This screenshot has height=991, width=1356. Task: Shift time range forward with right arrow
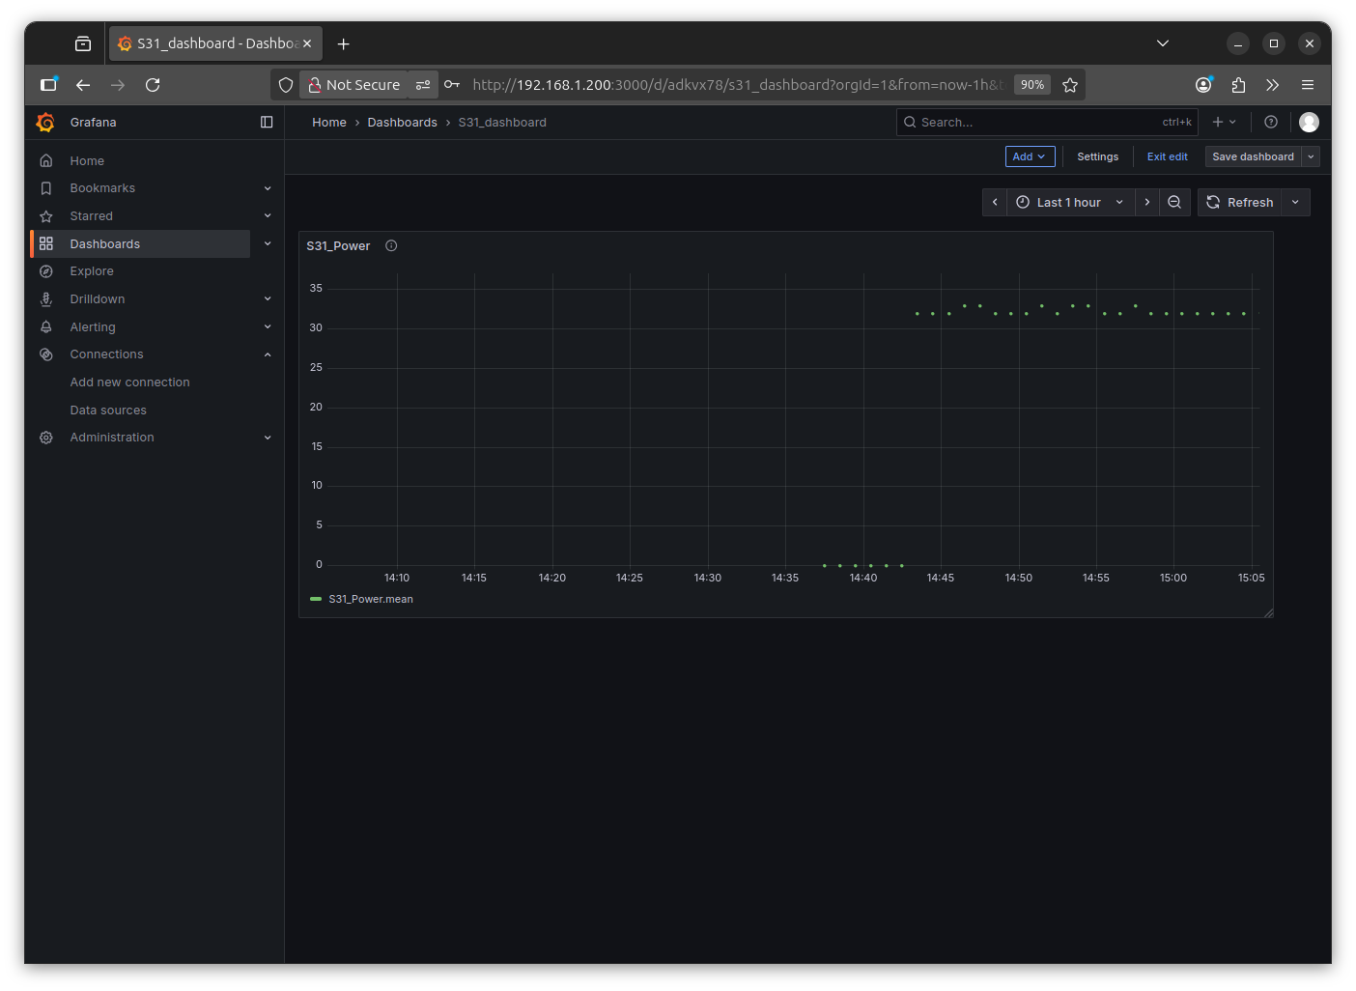[1146, 203]
